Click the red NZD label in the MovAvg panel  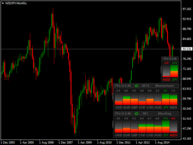coord(173,135)
